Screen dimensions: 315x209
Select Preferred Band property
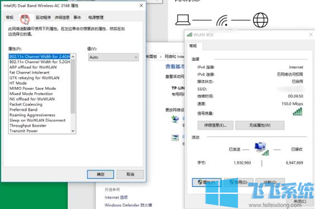tap(23, 110)
